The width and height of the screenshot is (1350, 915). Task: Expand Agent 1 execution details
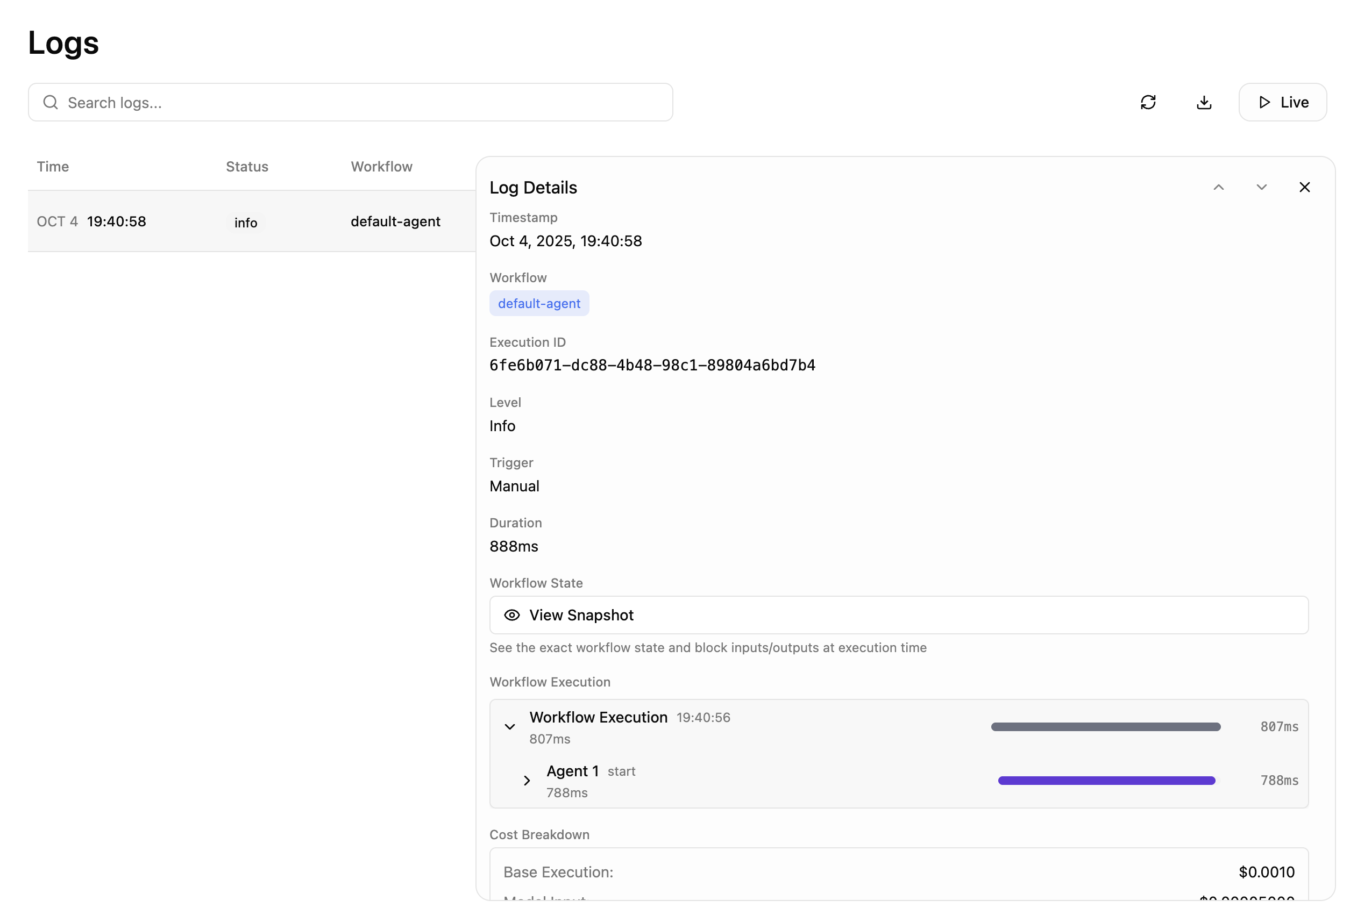pos(527,780)
